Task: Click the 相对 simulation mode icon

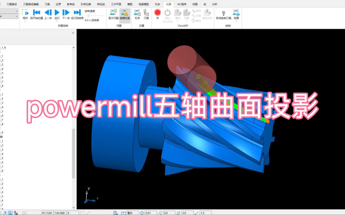Action: point(25,12)
